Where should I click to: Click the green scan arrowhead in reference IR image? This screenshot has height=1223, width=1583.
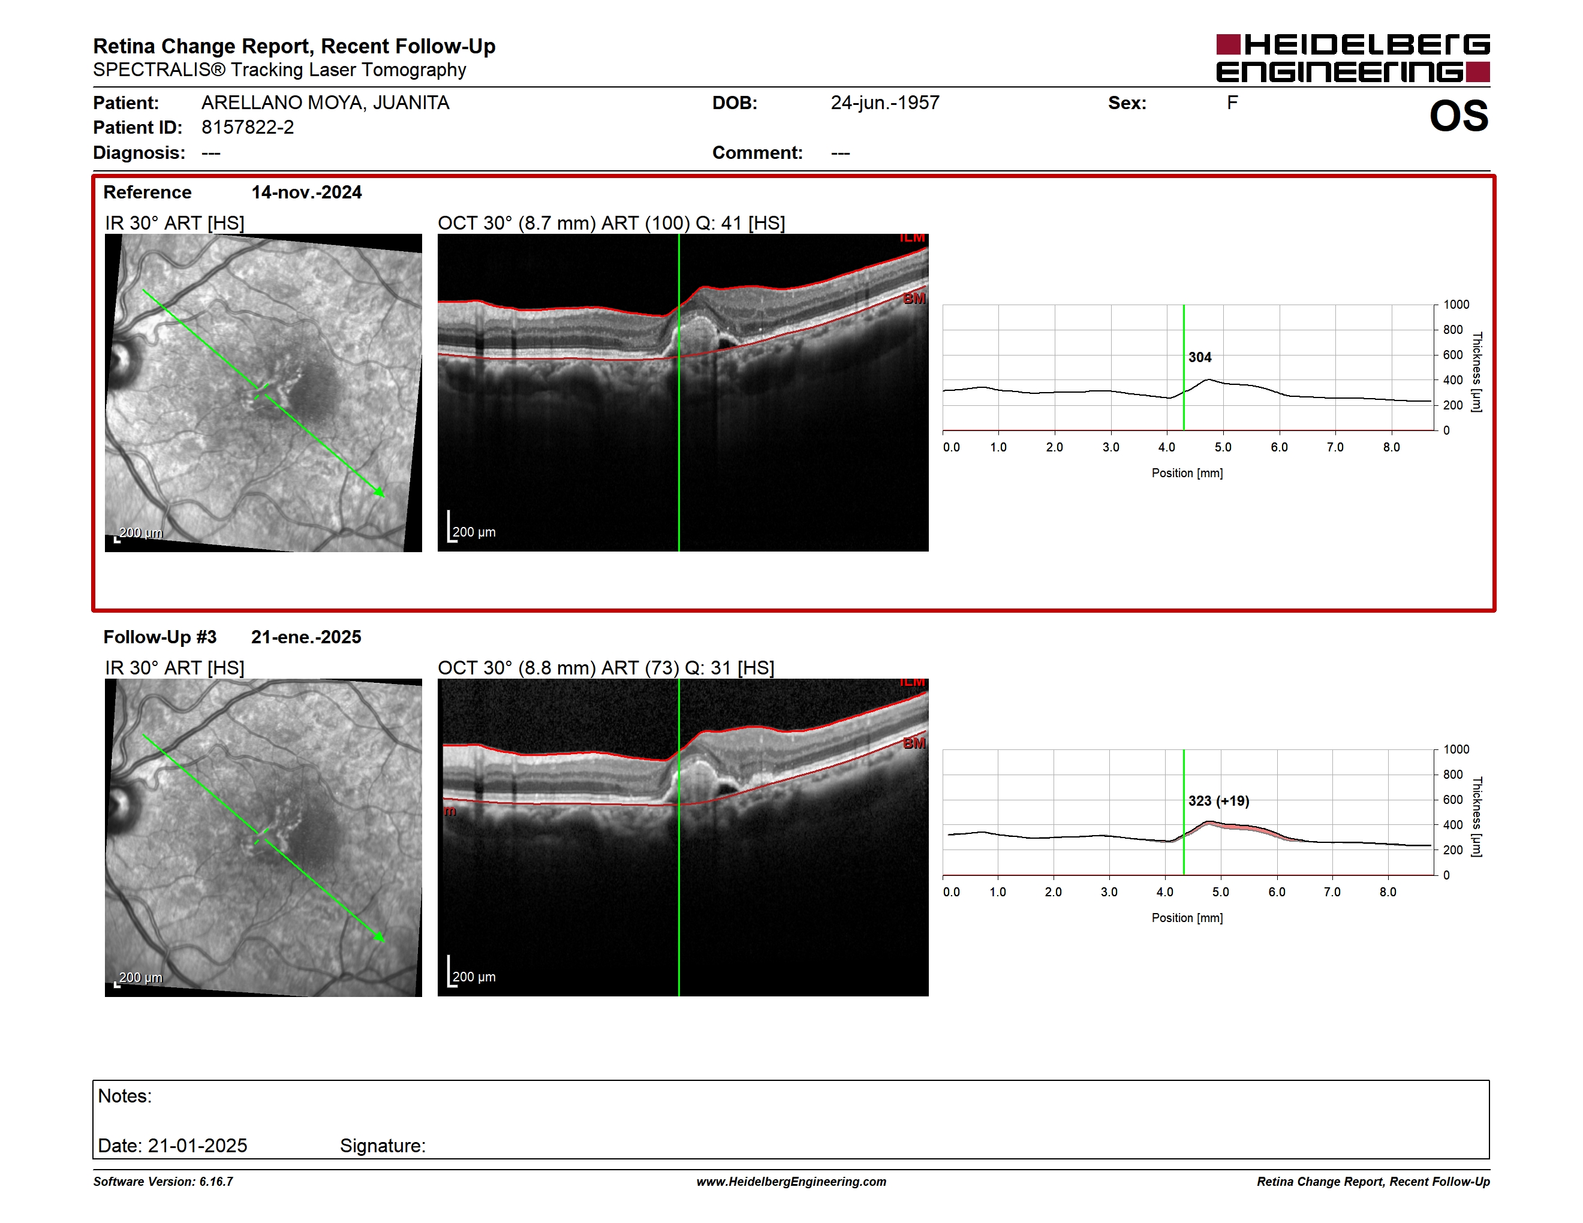[379, 493]
